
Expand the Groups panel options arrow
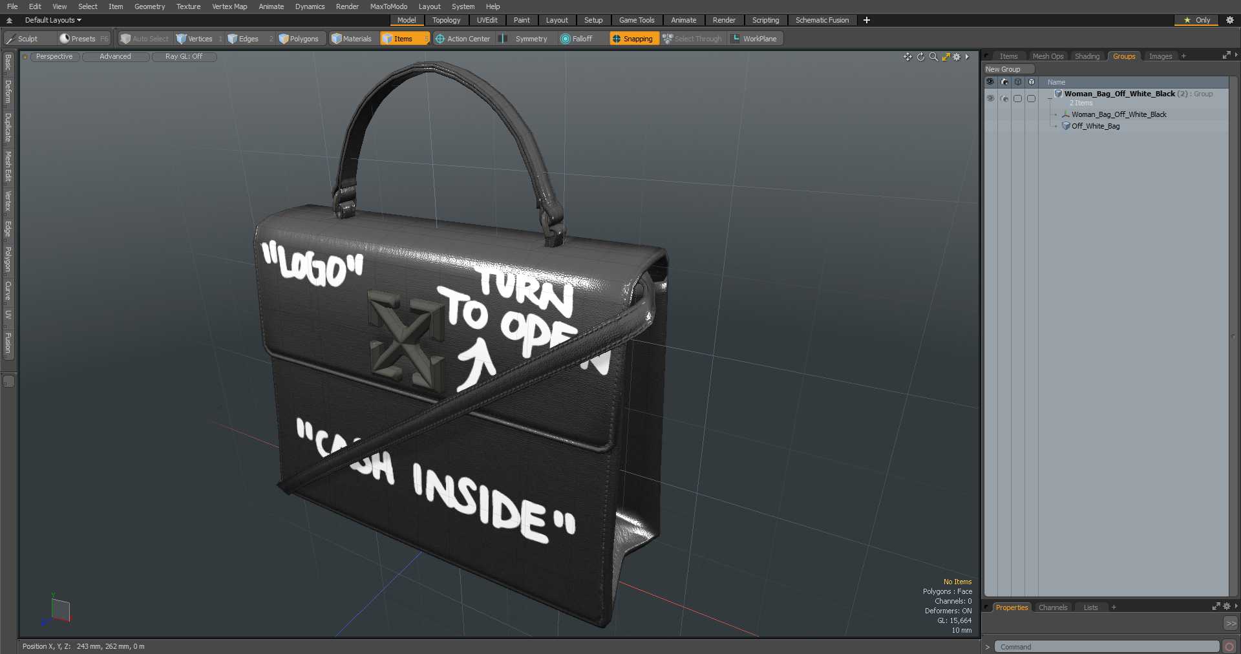1236,56
